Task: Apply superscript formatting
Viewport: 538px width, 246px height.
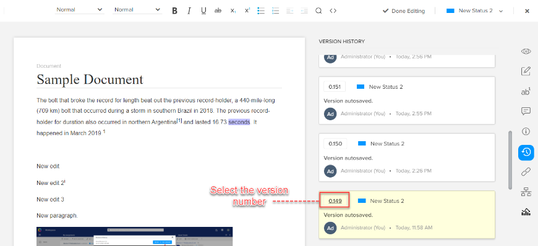Action: [x=247, y=10]
